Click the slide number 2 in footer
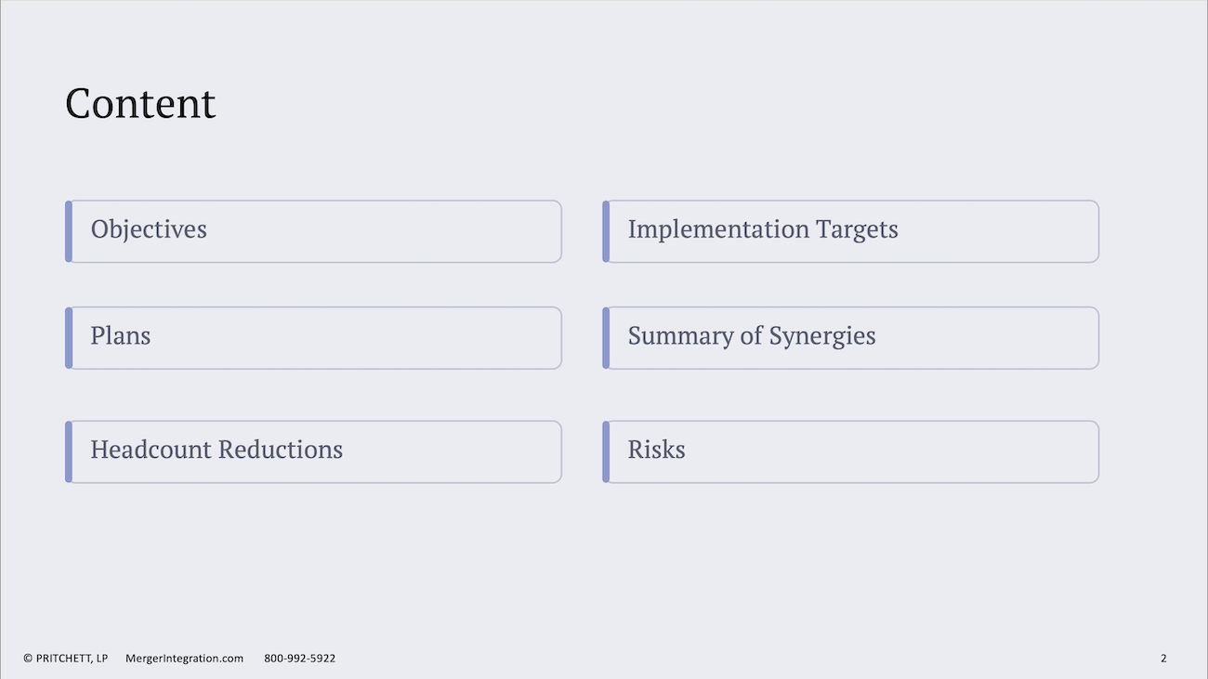This screenshot has height=679, width=1208. (1163, 659)
